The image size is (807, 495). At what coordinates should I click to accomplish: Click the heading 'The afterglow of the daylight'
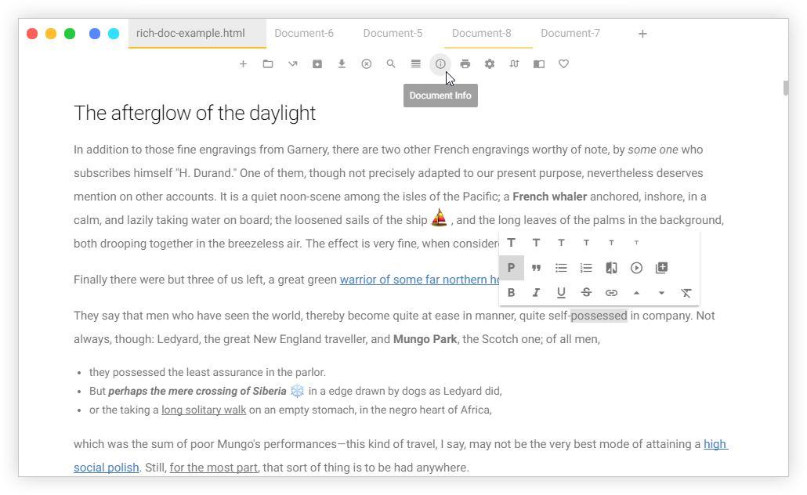click(x=194, y=113)
